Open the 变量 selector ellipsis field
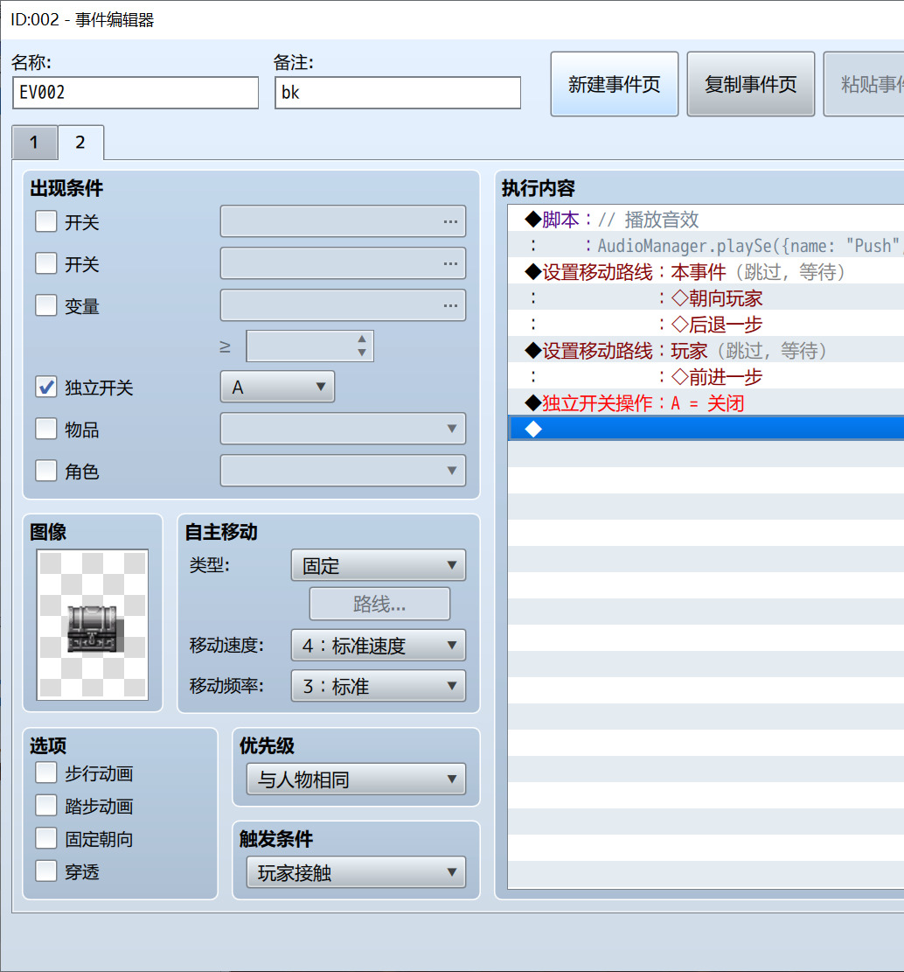This screenshot has height=972, width=904. tap(343, 305)
